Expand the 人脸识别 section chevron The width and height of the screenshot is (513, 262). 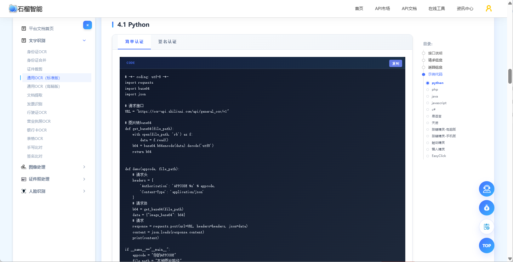click(x=84, y=191)
